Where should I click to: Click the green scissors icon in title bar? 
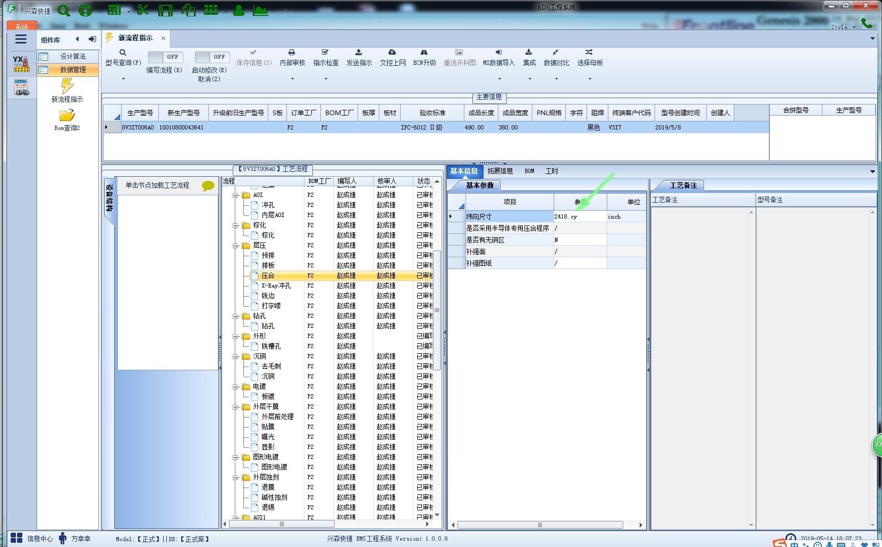click(x=142, y=10)
